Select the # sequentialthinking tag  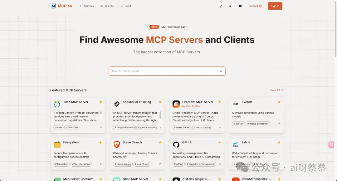tap(125, 127)
